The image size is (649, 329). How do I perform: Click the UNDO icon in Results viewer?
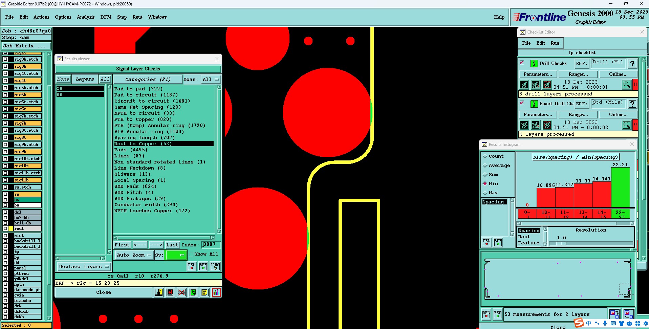(215, 266)
